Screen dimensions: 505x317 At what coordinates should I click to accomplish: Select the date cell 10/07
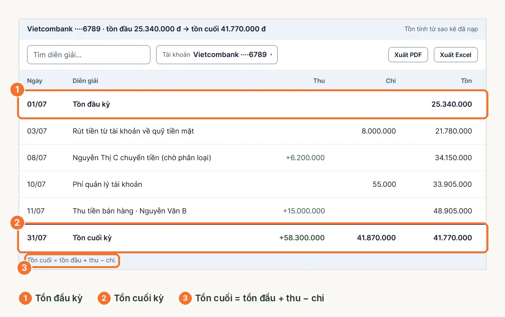coord(37,184)
